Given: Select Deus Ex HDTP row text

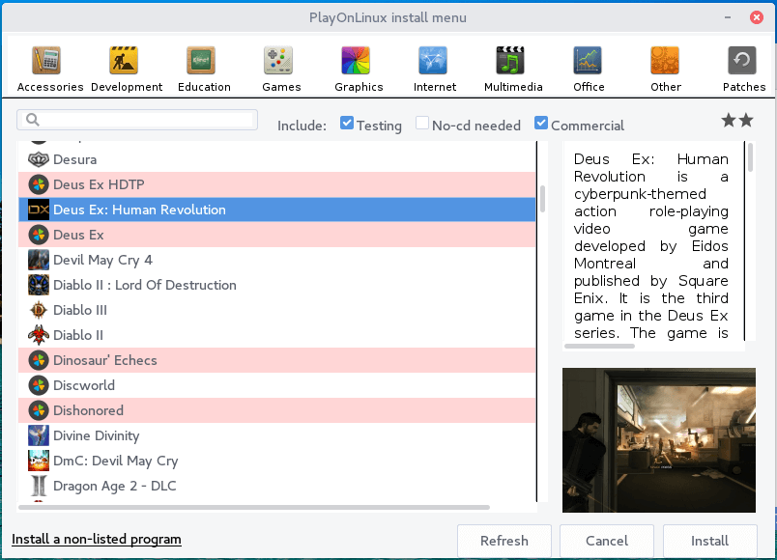Looking at the screenshot, I should coord(99,184).
